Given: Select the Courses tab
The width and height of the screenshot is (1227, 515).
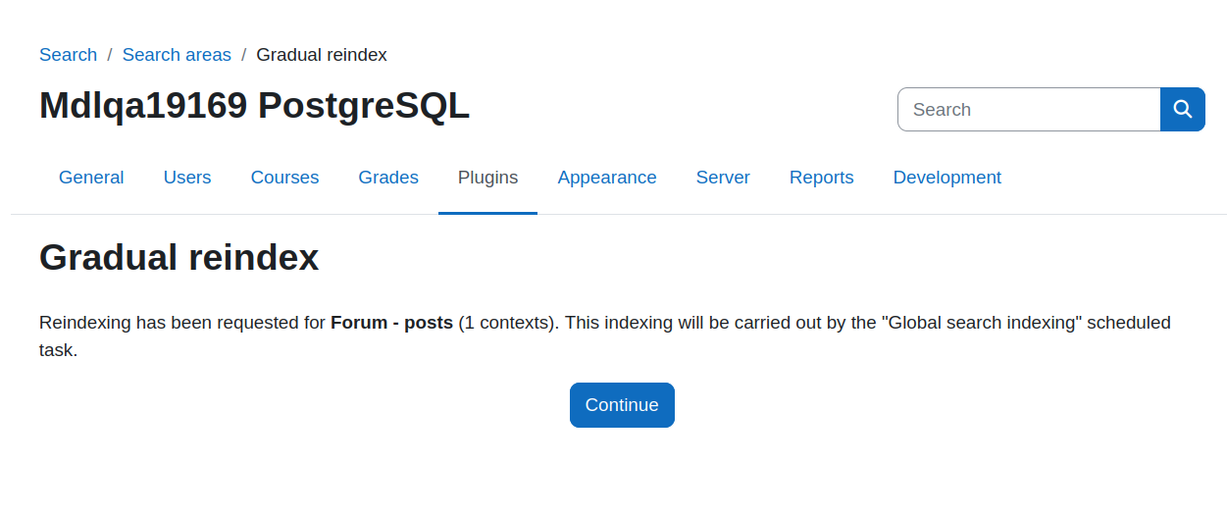Looking at the screenshot, I should [284, 178].
